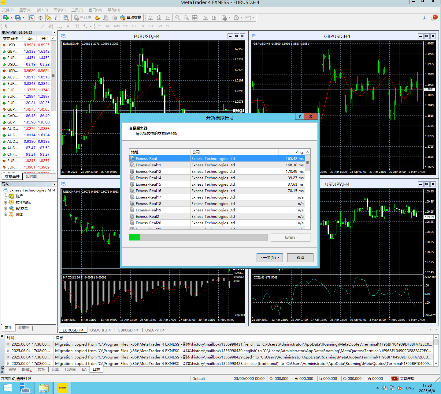This screenshot has height=394, width=441.
Task: Switch chart to bar chart display
Action: [x=150, y=18]
